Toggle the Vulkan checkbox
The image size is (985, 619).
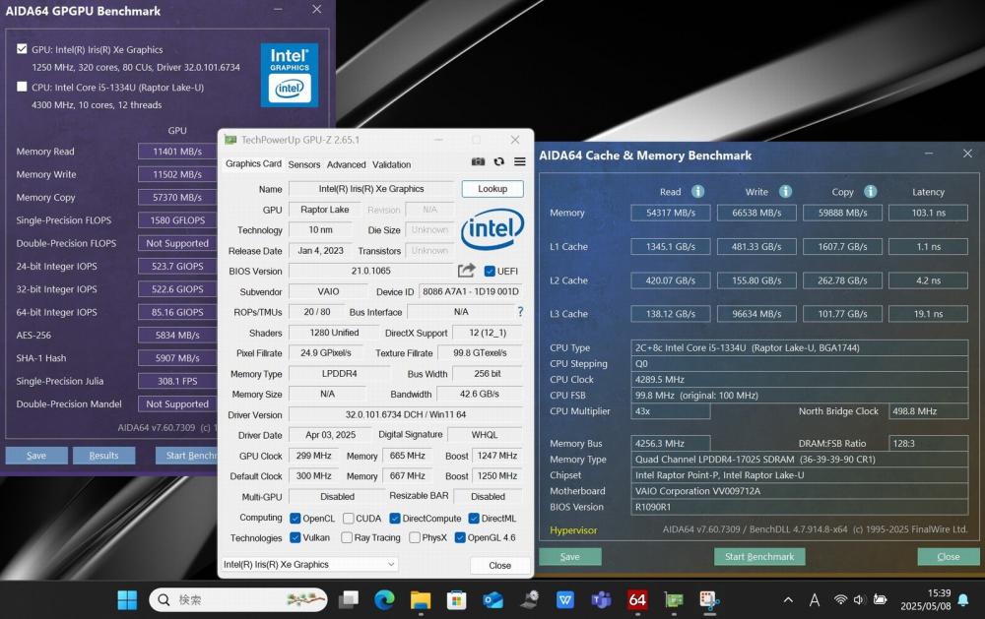click(295, 537)
